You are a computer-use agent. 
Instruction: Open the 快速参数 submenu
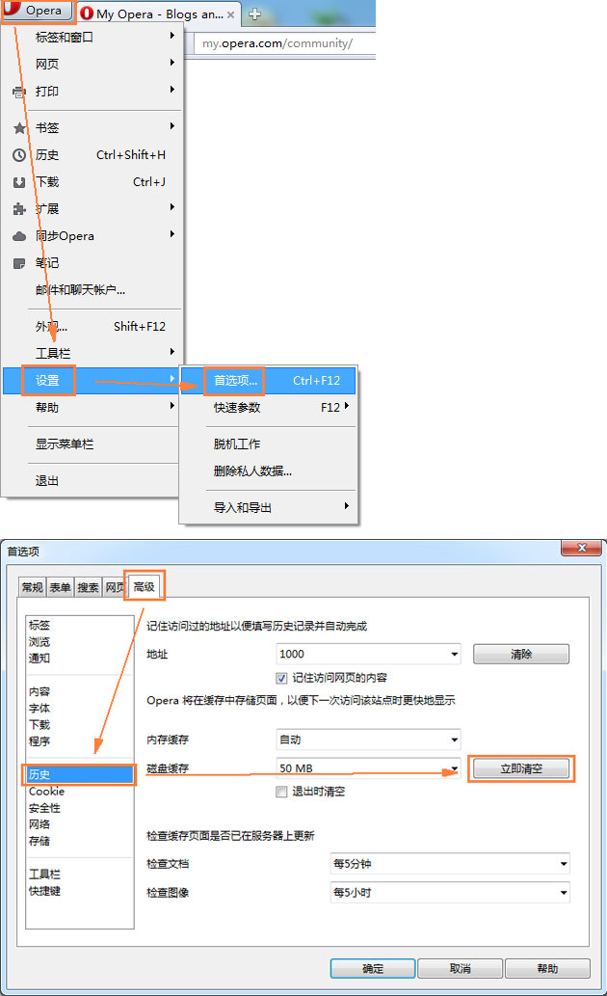click(269, 407)
